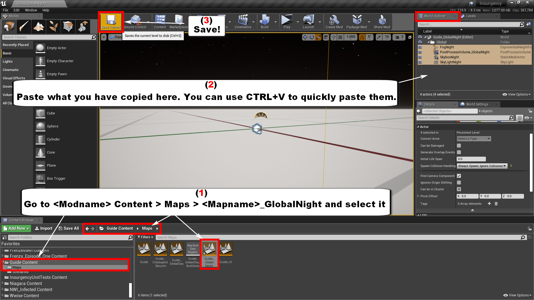Click the Guide Content breadcrumb
Image resolution: width=534 pixels, height=300 pixels.
(x=120, y=228)
